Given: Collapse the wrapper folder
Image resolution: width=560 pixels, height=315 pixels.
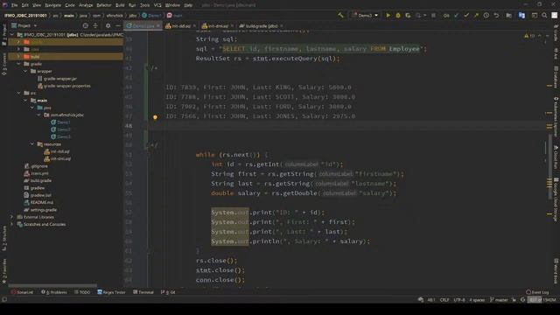Looking at the screenshot, I should coord(25,71).
